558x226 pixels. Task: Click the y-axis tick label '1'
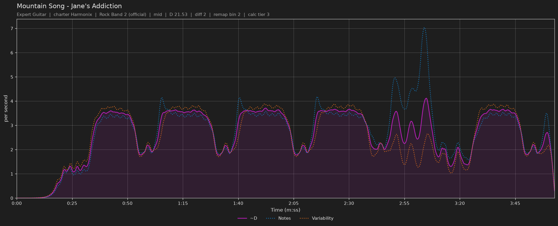coord(12,174)
